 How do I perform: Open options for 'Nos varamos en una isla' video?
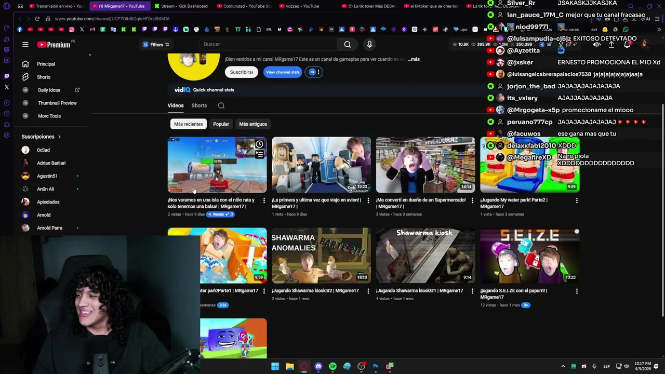pos(263,200)
